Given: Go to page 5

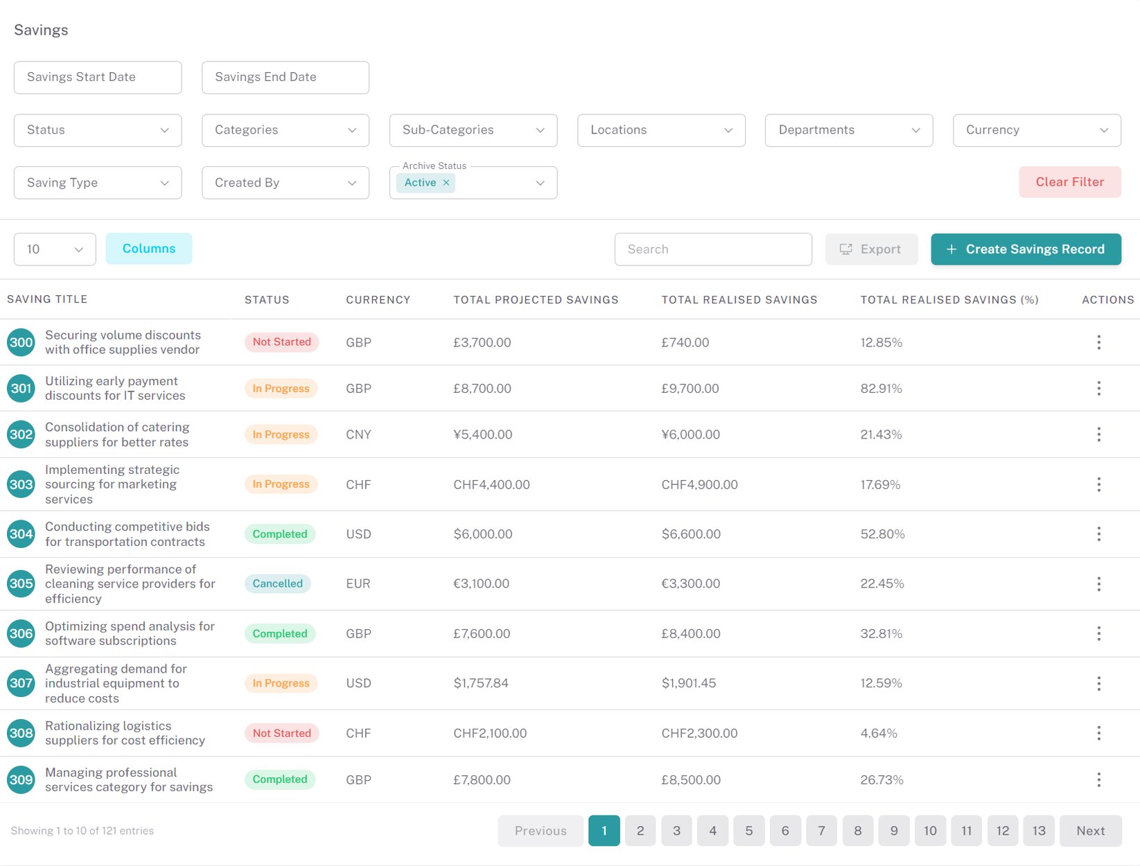Looking at the screenshot, I should [749, 831].
